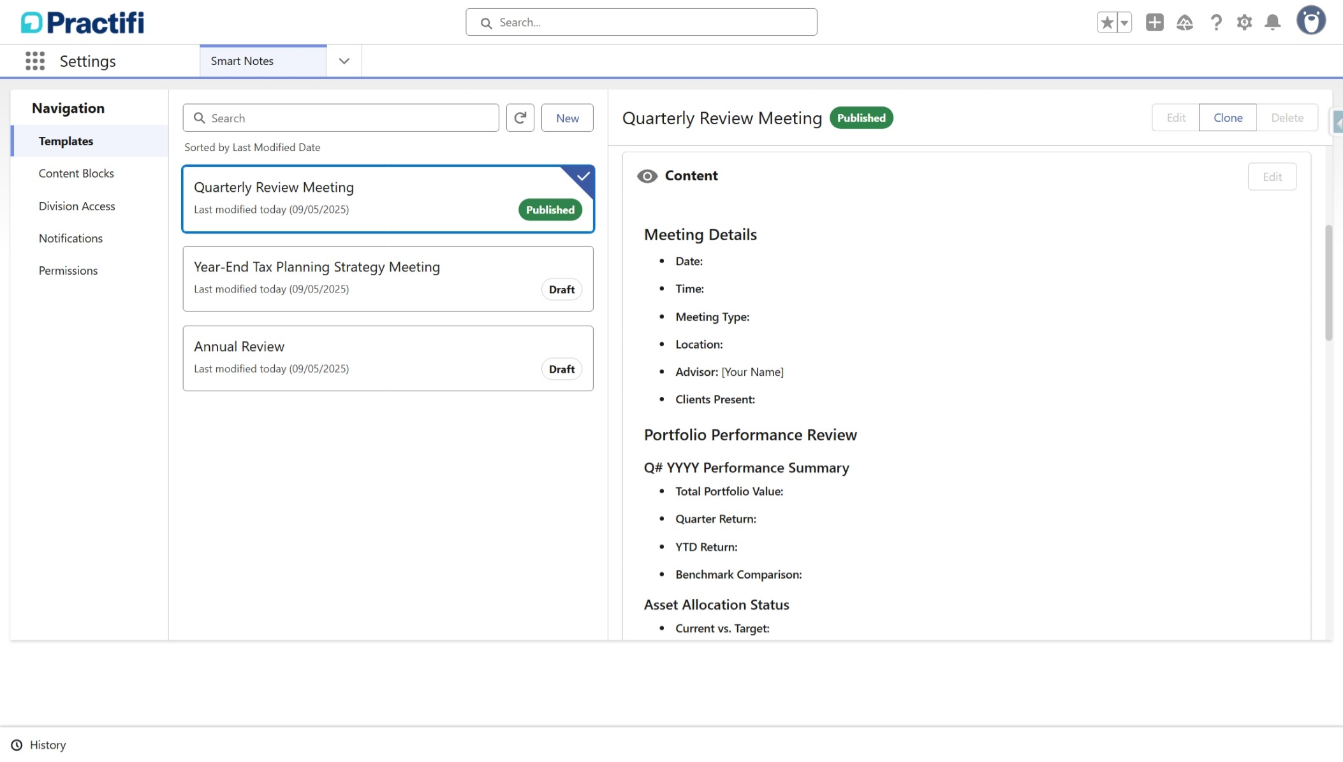Click the 'Portfolio Performance Review' heading

click(x=750, y=435)
